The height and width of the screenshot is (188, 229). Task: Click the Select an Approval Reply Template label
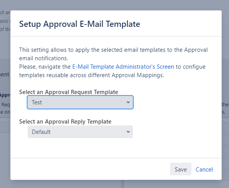(x=65, y=122)
